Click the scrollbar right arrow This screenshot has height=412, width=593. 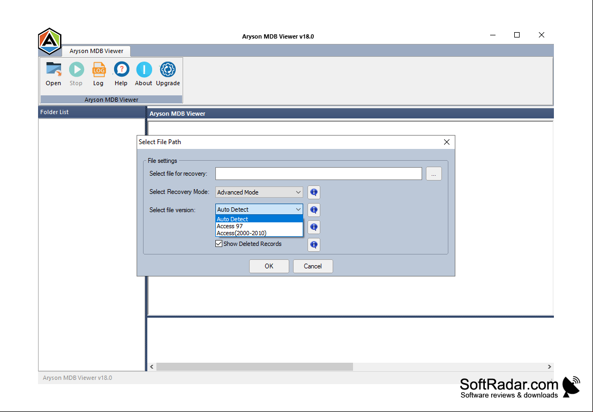click(550, 366)
